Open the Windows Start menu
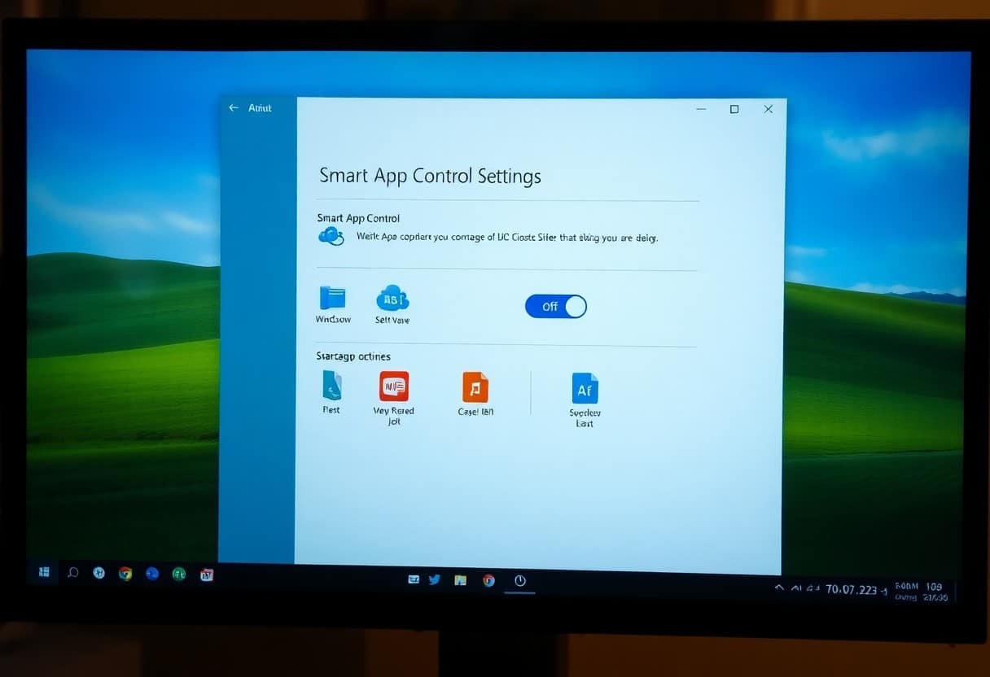Image resolution: width=990 pixels, height=677 pixels. click(x=44, y=573)
